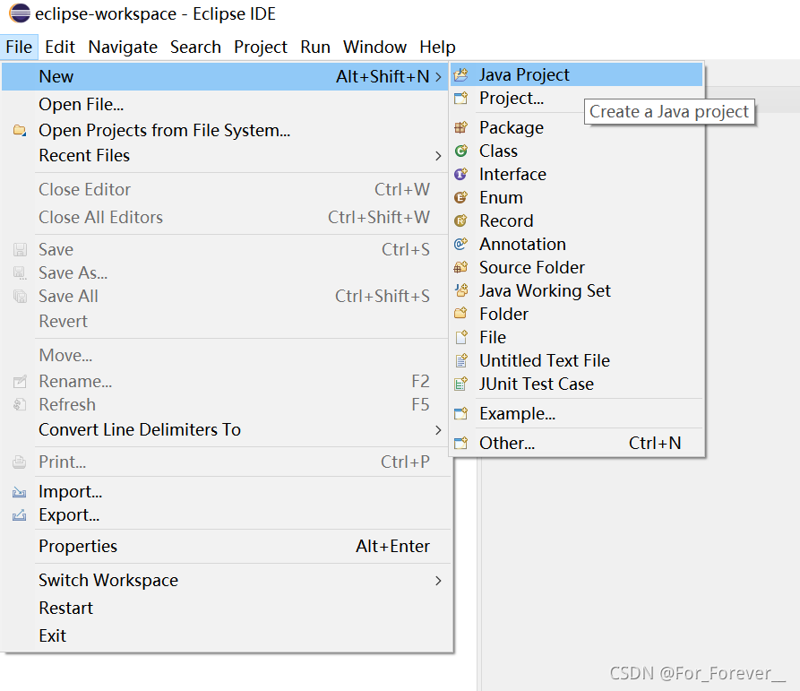Click the green Class icon

coord(460,151)
